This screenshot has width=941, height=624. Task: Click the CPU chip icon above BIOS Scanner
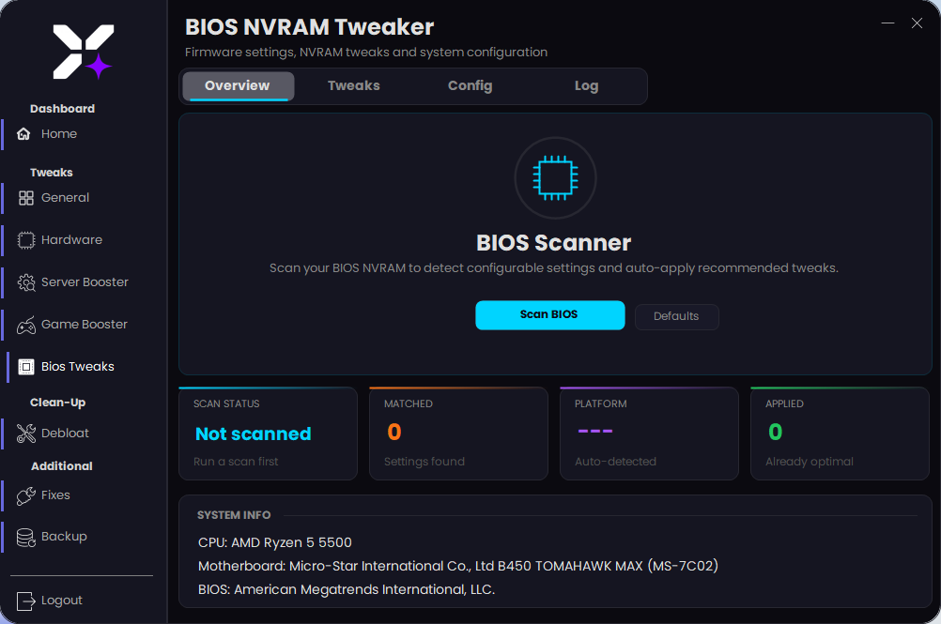point(555,177)
